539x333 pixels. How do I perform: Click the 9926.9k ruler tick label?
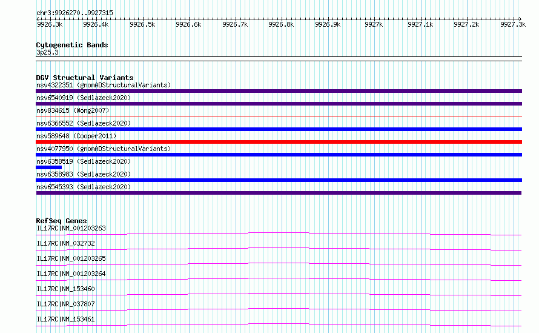click(328, 24)
